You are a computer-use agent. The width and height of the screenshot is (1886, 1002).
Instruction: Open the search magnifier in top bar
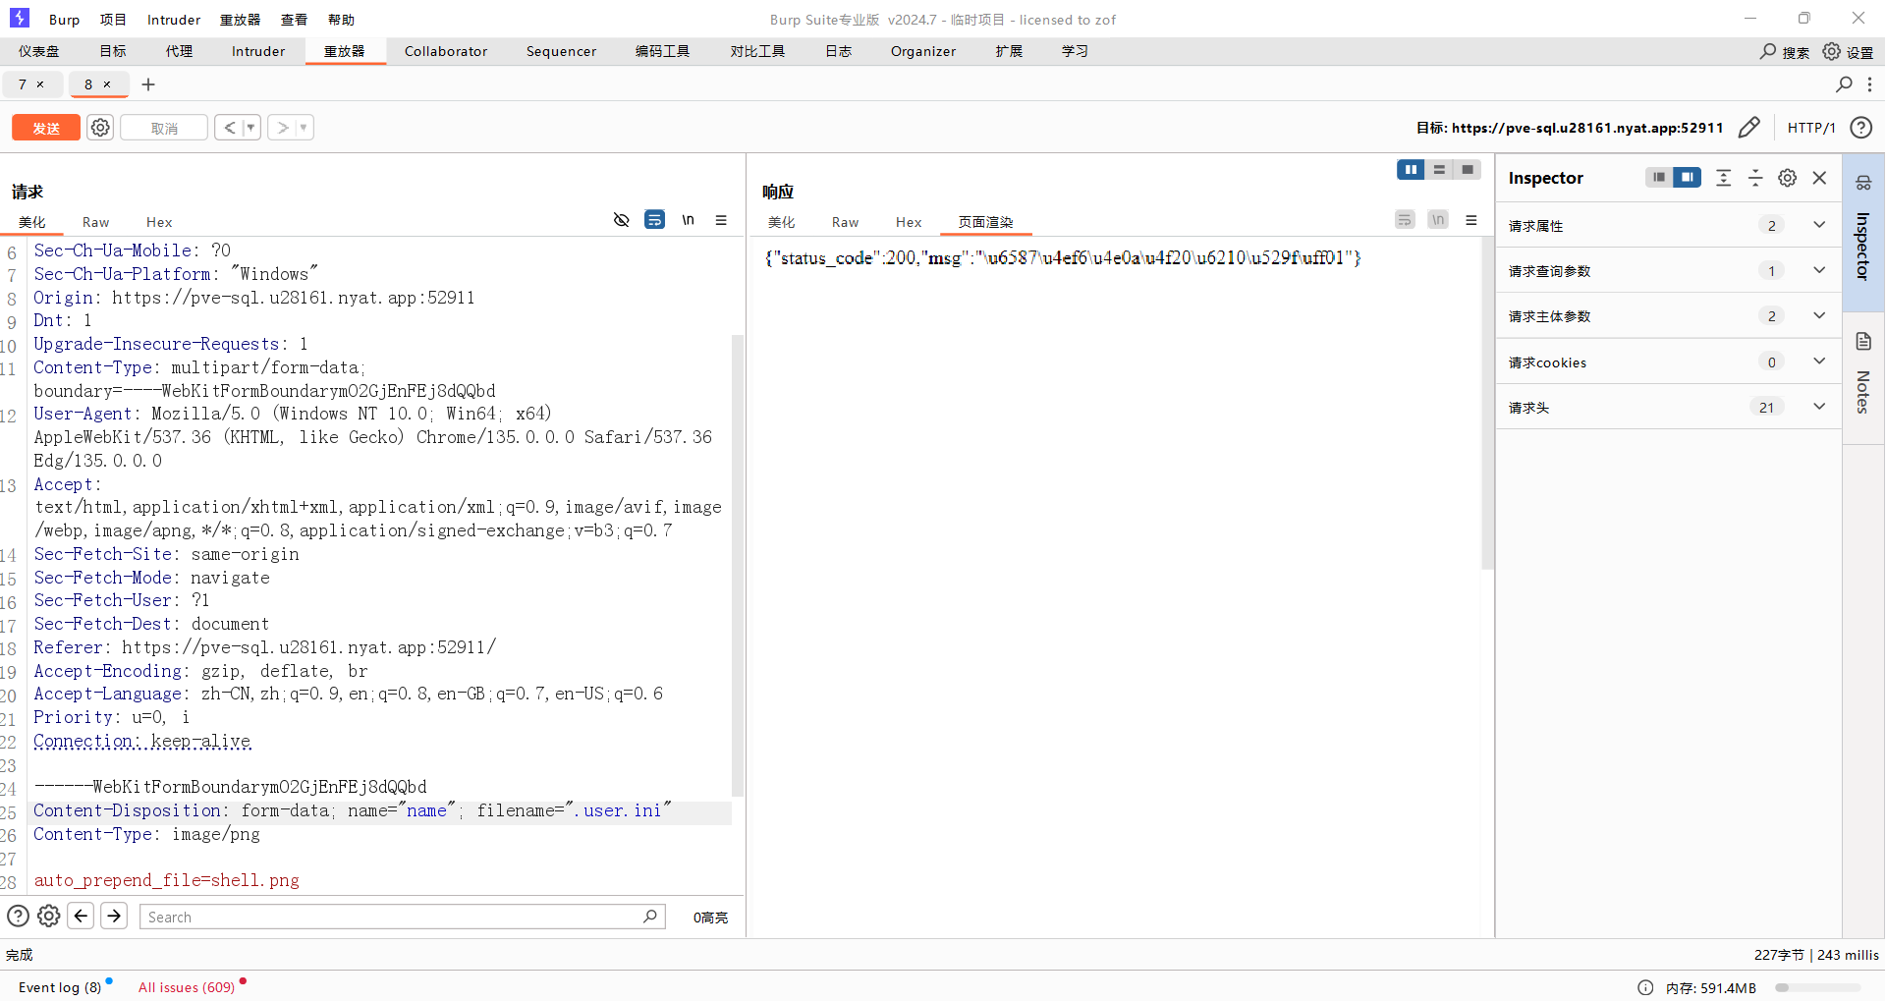point(1768,51)
